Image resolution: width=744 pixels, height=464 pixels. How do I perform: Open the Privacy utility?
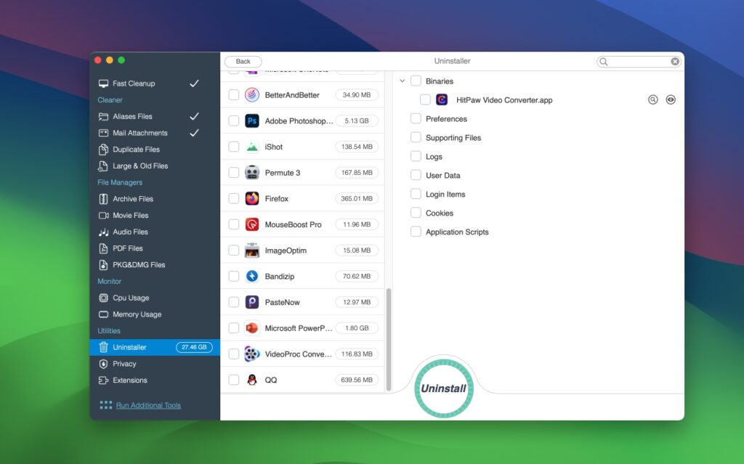[x=125, y=364]
